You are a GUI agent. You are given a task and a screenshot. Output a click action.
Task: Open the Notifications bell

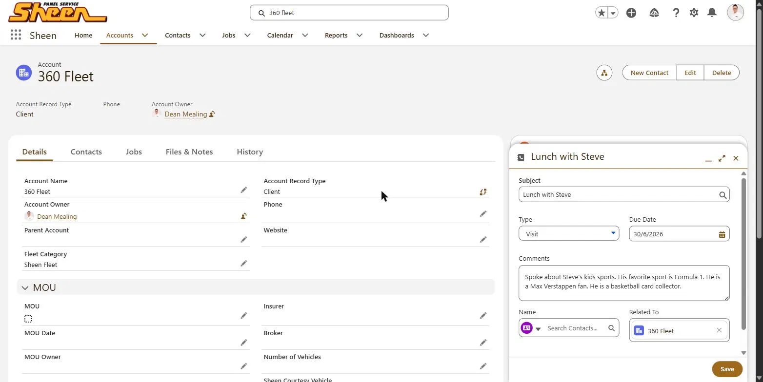pos(712,13)
